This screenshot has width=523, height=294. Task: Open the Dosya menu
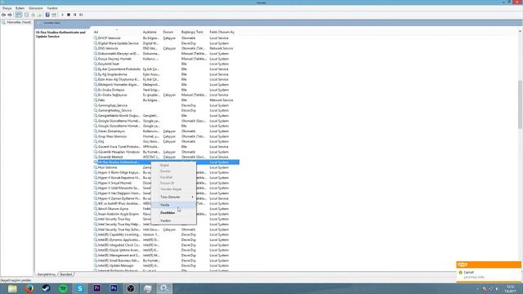pos(7,8)
